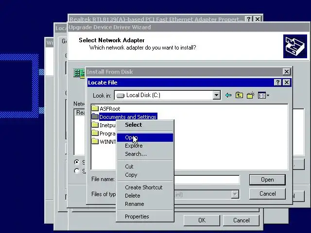311x233 pixels.
Task: Expand the Files of type dropdown
Action: [x=235, y=194]
